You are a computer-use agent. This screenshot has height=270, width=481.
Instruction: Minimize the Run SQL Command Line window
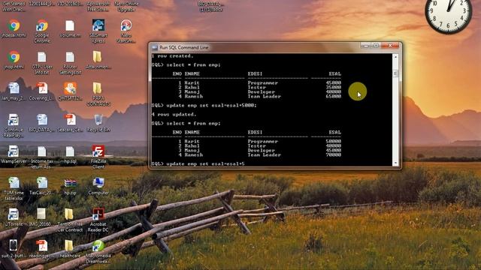pos(365,46)
